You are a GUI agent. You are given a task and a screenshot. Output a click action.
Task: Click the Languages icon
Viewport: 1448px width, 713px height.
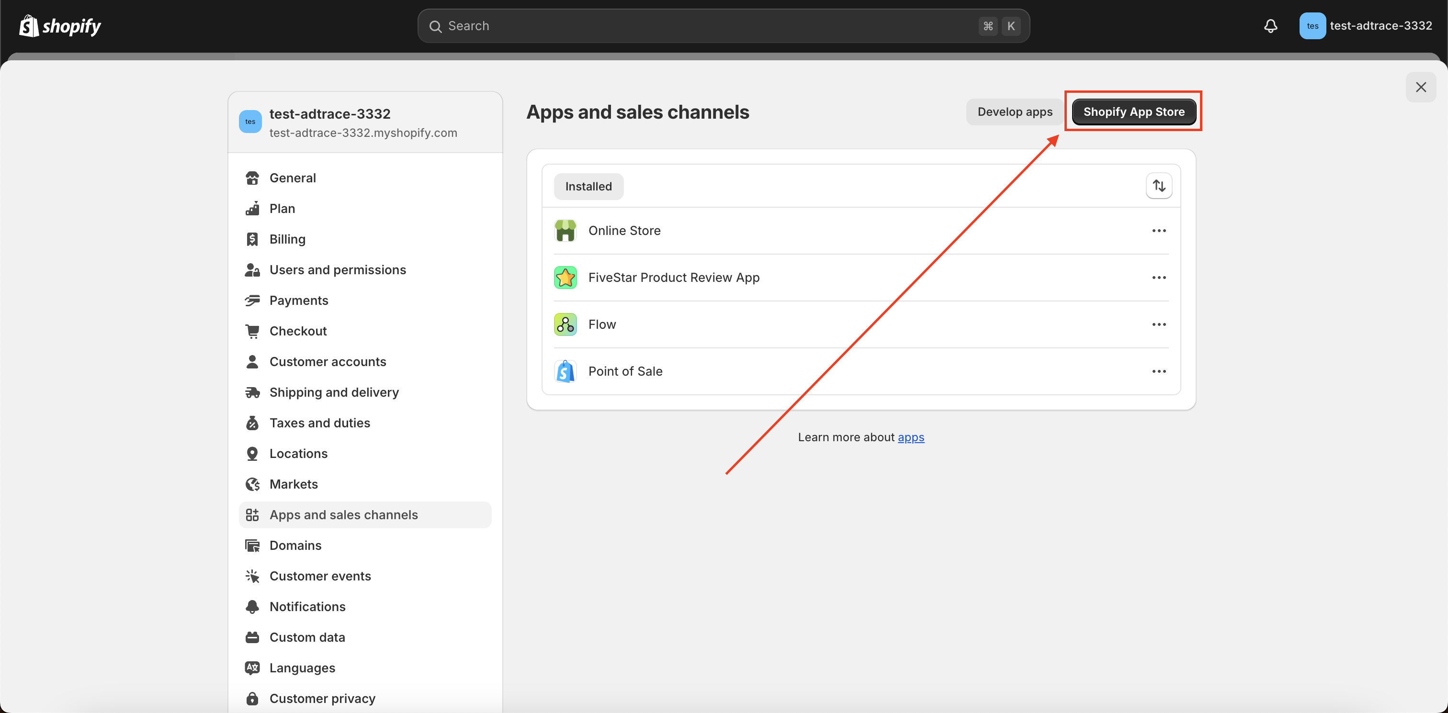(x=252, y=668)
